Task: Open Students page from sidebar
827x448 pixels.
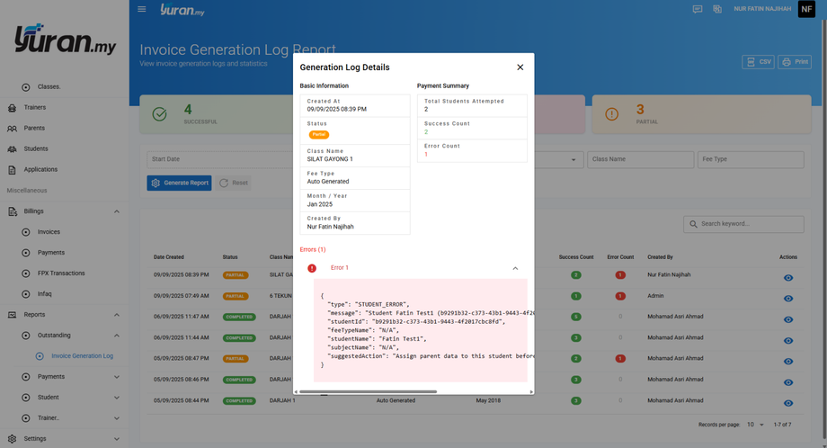Action: [36, 148]
